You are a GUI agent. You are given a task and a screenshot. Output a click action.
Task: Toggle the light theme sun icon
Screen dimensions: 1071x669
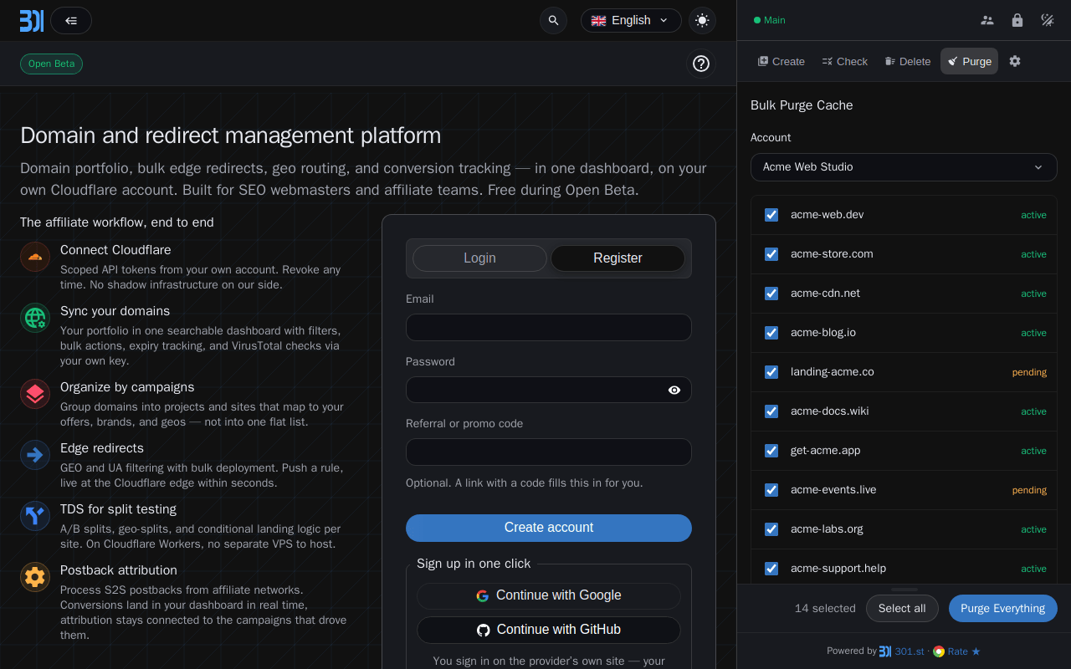pyautogui.click(x=702, y=20)
